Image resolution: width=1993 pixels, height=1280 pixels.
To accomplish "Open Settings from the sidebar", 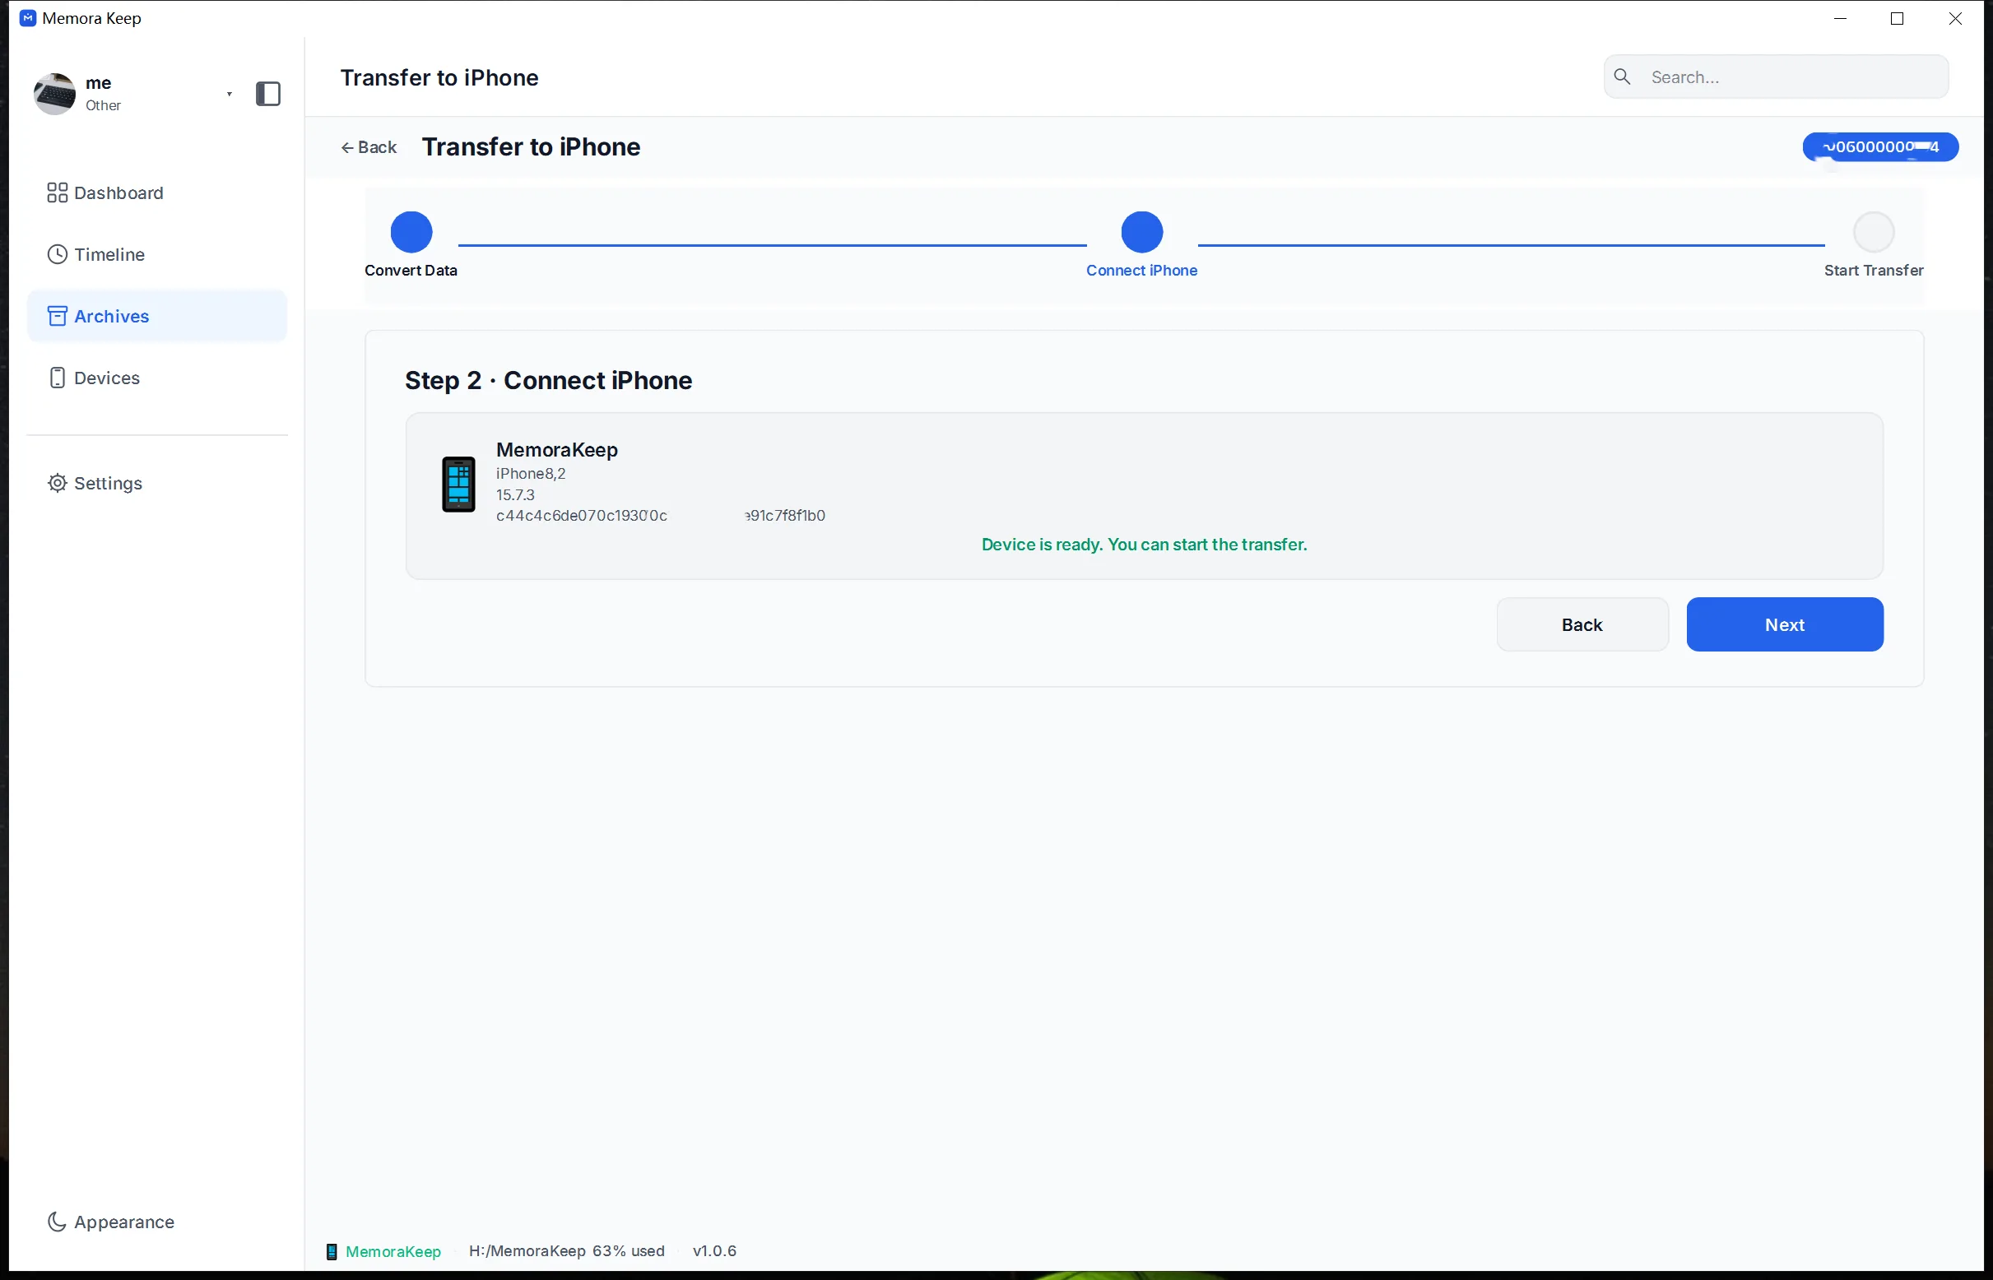I will click(x=158, y=483).
